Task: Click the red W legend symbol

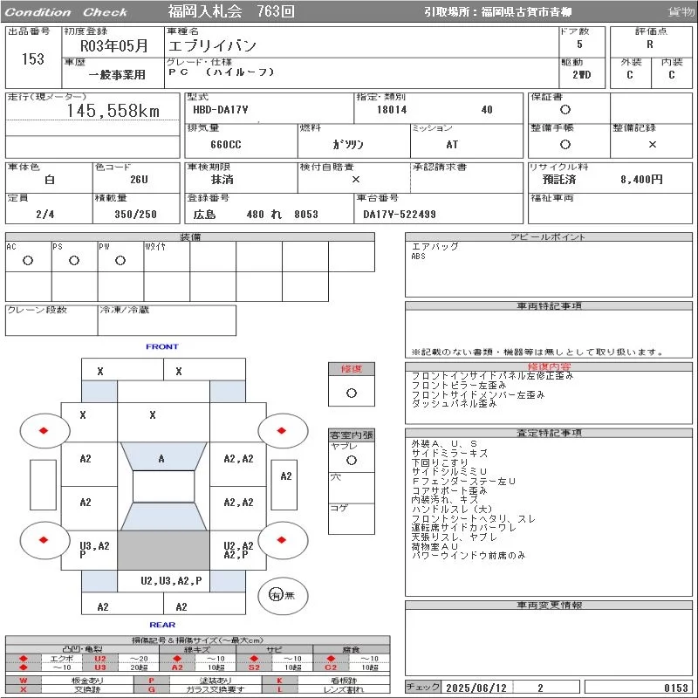Action: pos(24,681)
